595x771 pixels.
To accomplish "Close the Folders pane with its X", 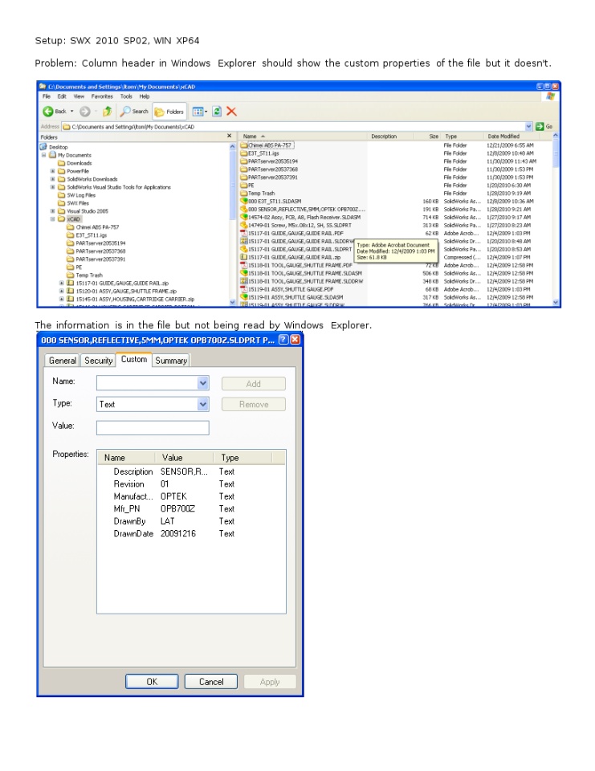I will [229, 137].
